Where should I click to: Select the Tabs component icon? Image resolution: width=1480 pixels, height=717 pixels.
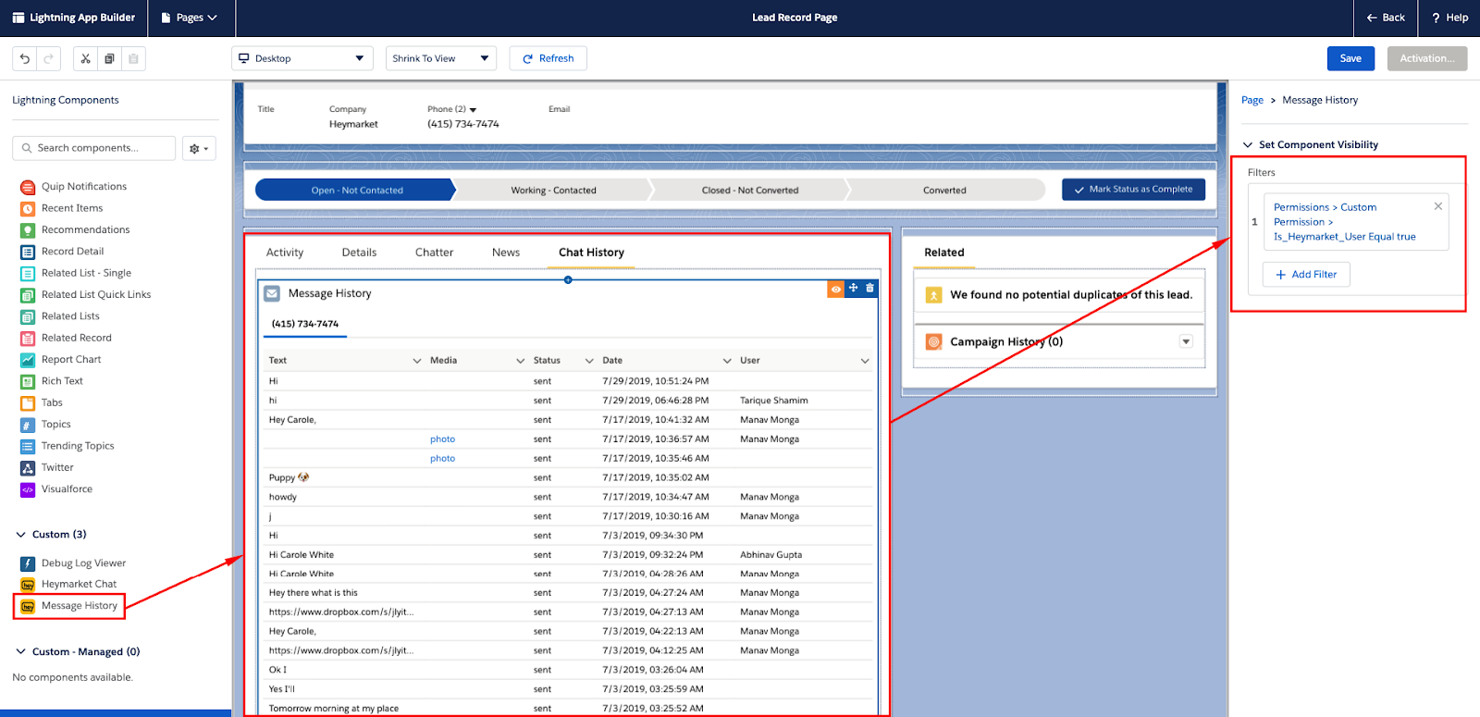tap(28, 402)
